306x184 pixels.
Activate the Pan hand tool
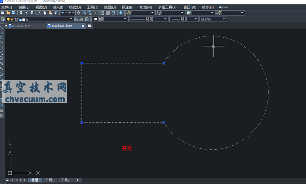(78, 13)
